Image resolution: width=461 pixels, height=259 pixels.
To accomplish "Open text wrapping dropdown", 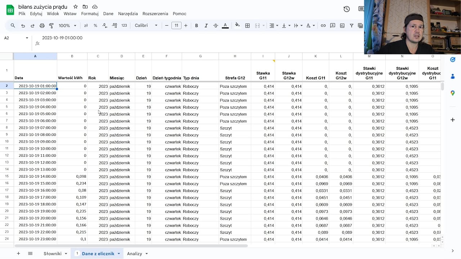I will coord(298,26).
